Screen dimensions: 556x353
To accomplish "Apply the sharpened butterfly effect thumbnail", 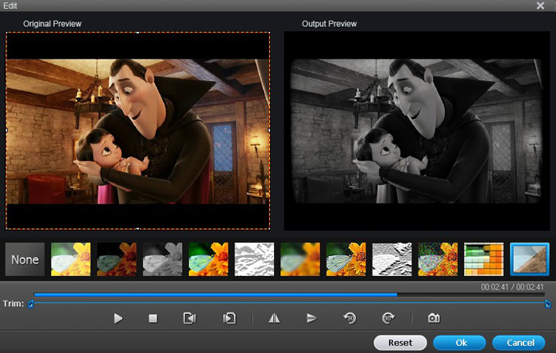I will (346, 259).
